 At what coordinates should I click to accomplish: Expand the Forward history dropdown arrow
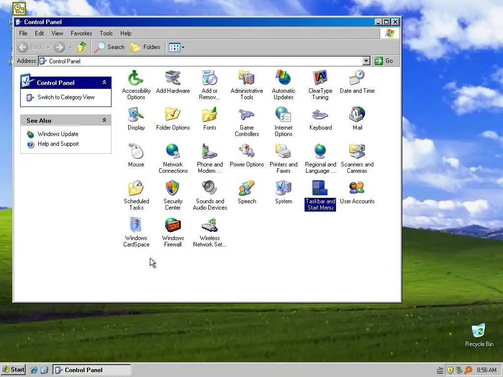coord(71,48)
